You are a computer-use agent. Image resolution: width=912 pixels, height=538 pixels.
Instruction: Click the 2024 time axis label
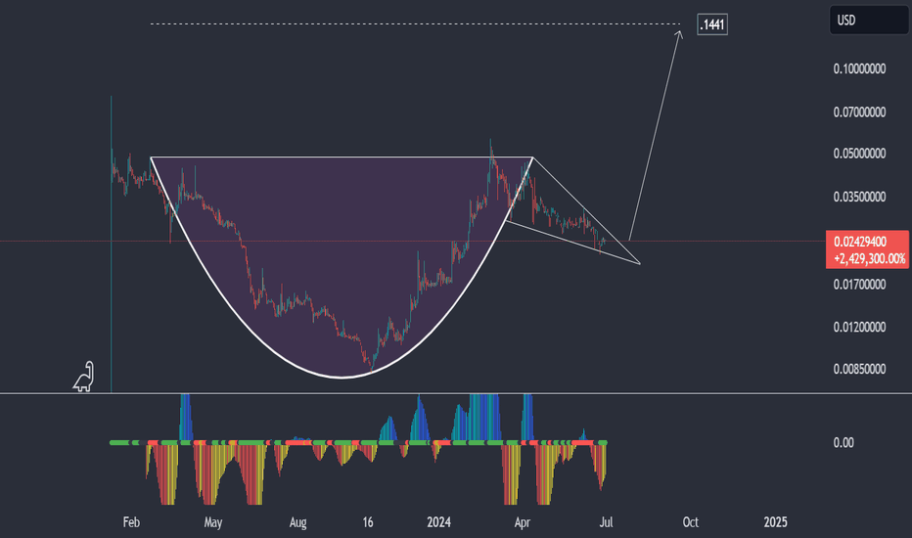click(x=438, y=522)
